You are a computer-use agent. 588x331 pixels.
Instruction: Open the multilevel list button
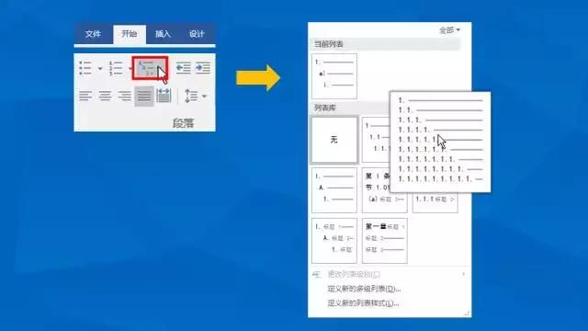(x=150, y=68)
